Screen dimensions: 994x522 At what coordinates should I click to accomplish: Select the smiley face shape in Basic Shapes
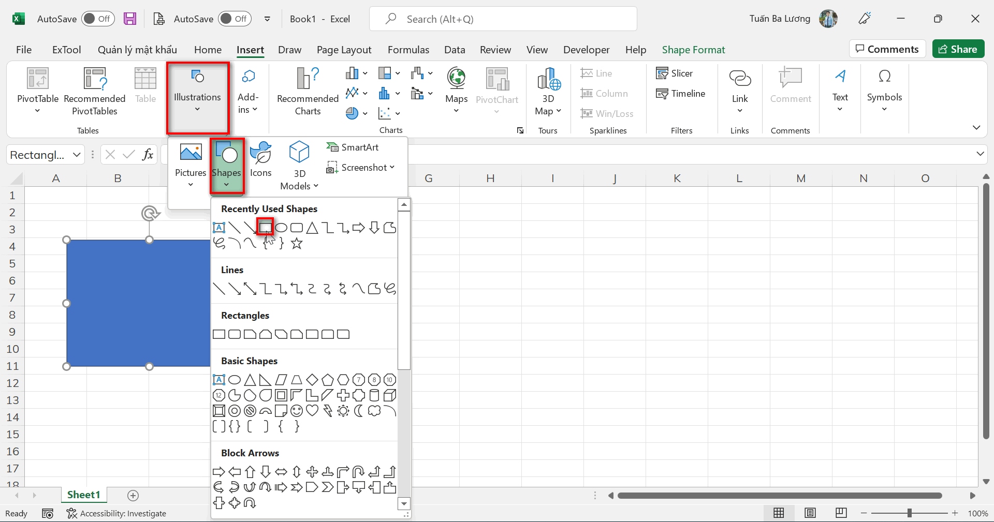[297, 411]
